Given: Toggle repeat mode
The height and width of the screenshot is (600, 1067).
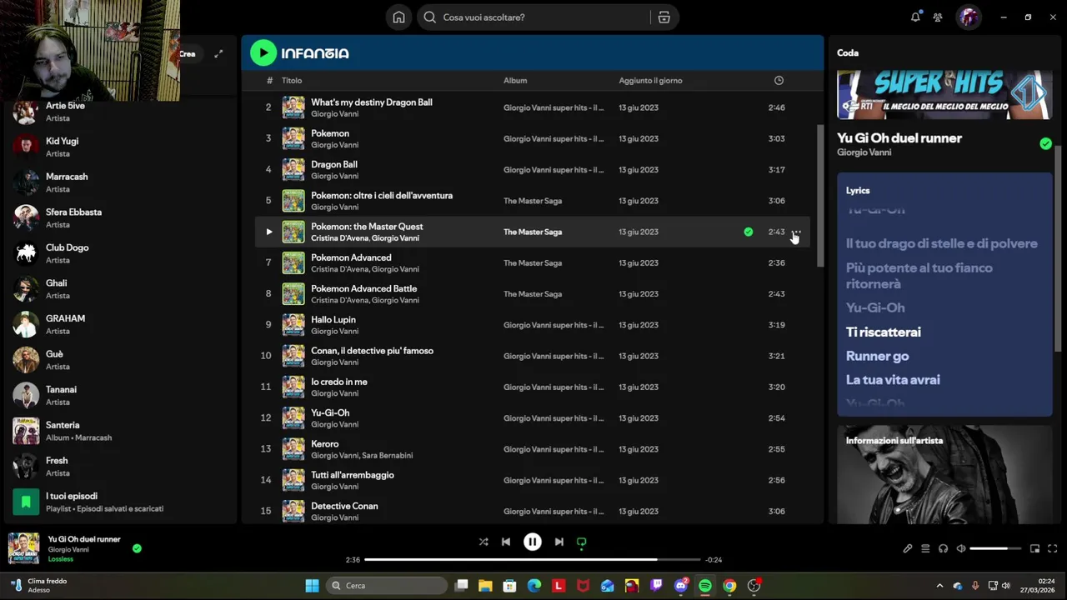Looking at the screenshot, I should (582, 542).
